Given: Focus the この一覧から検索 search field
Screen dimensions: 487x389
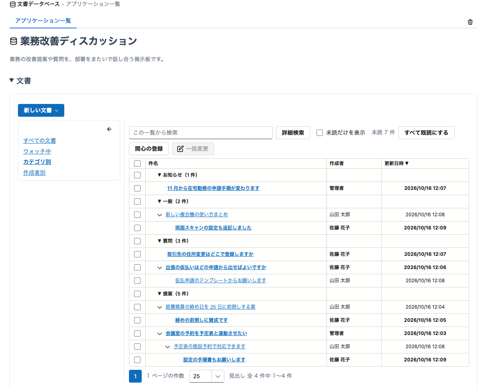Looking at the screenshot, I should tap(201, 133).
